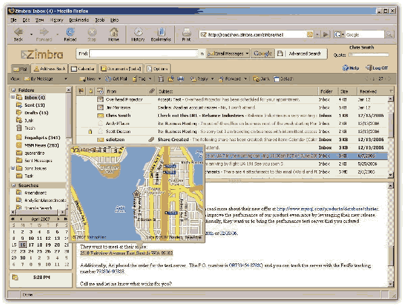The width and height of the screenshot is (404, 306).
Task: Click the message list vertical scrollbar
Action: point(390,136)
